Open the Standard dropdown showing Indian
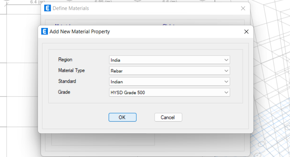The height and width of the screenshot is (157, 290). 169,82
